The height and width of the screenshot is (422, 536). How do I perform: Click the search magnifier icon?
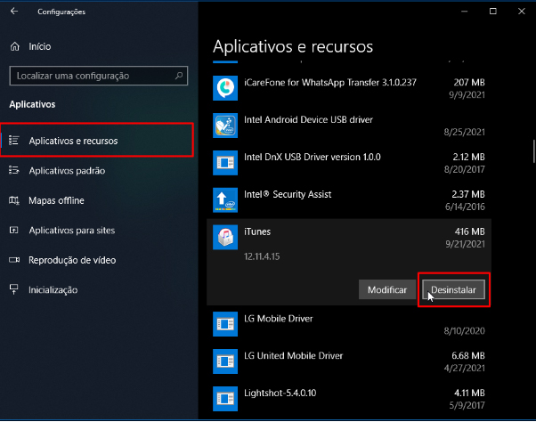179,76
